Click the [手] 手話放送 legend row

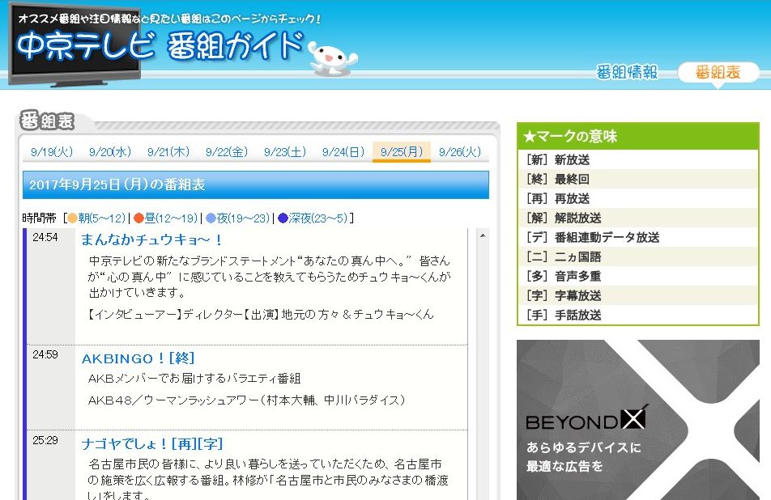coord(637,315)
